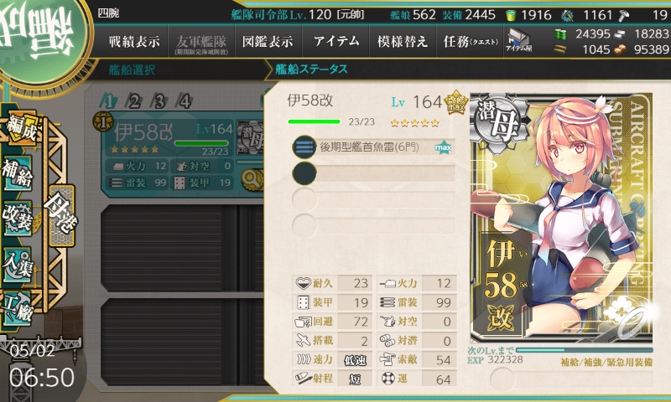Open the アイテム menu item
The width and height of the screenshot is (671, 402).
click(x=336, y=41)
